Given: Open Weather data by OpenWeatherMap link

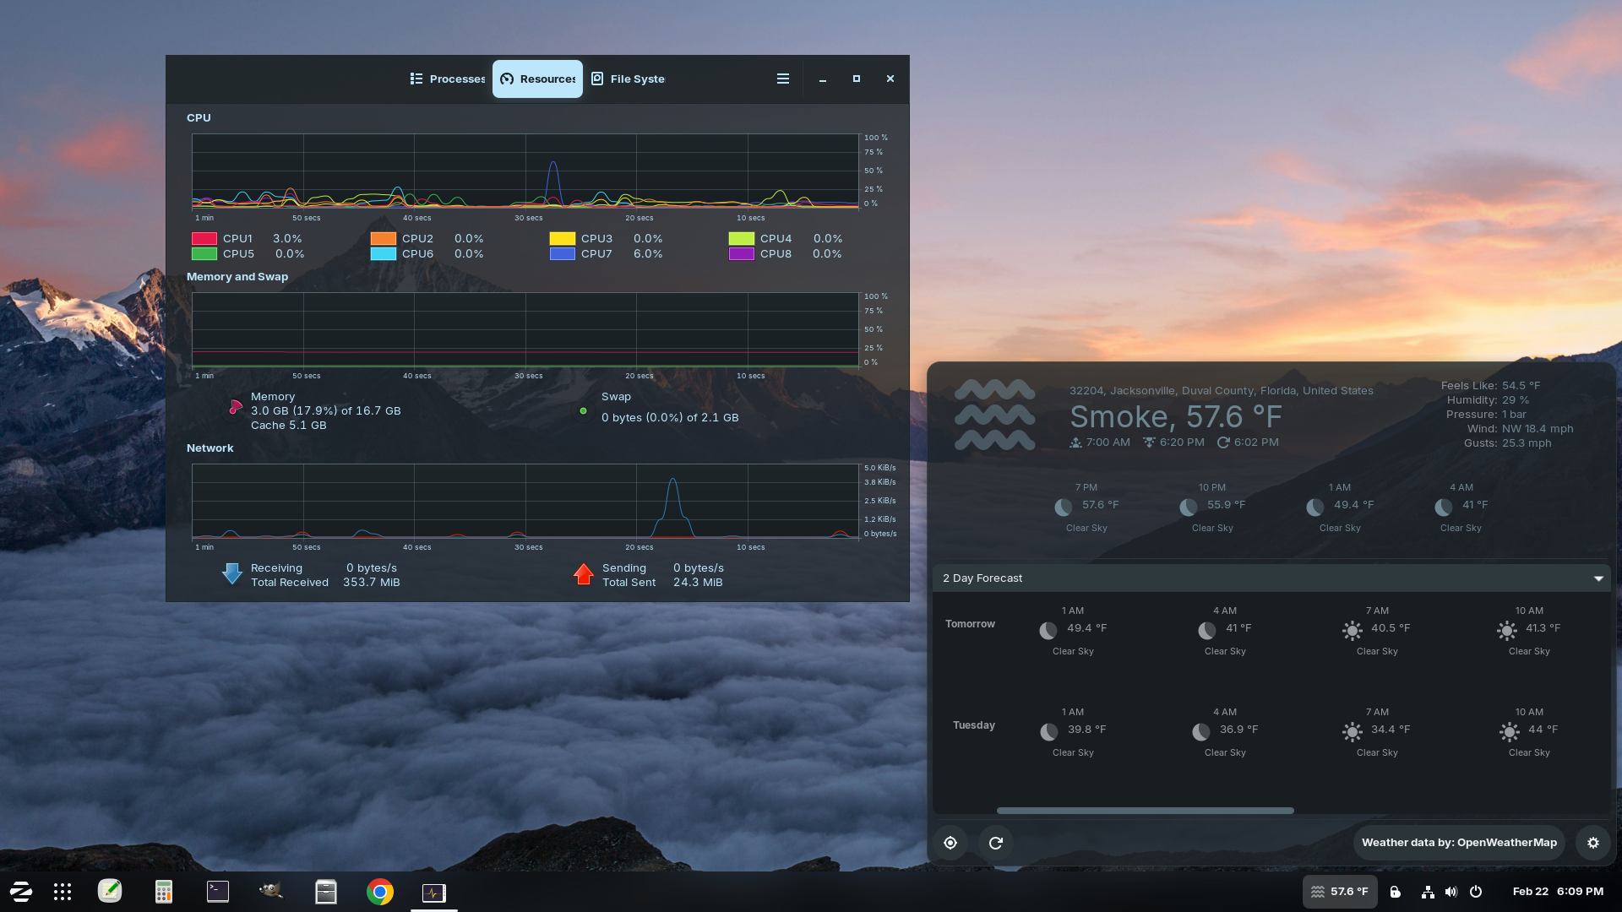Looking at the screenshot, I should [1459, 843].
